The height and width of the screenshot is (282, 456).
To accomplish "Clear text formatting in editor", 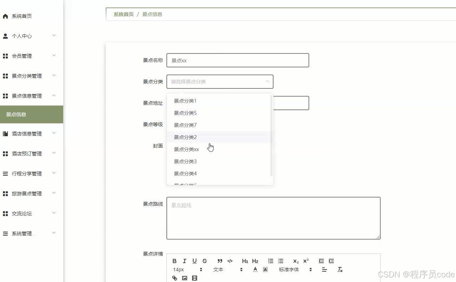I will 340,270.
